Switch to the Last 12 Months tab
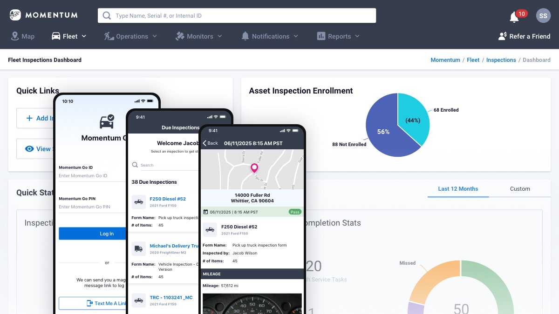Image resolution: width=559 pixels, height=314 pixels. pos(458,189)
